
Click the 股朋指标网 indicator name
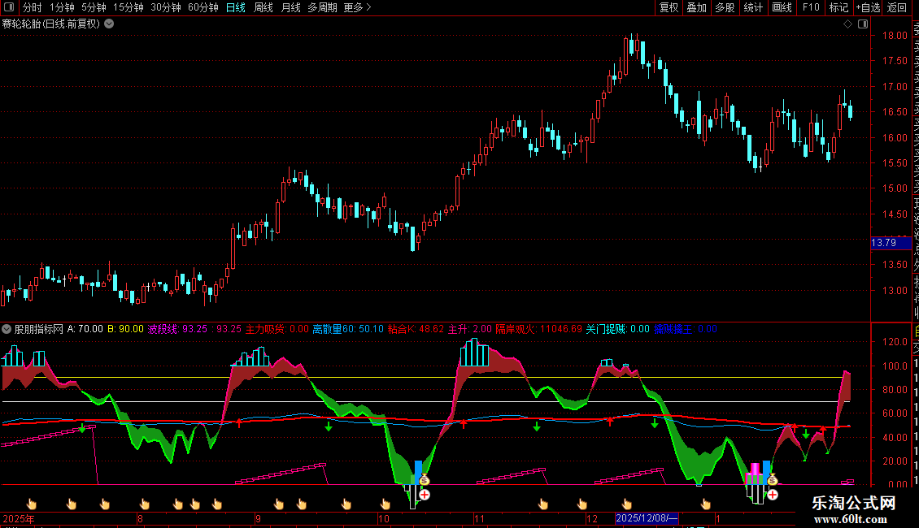pyautogui.click(x=39, y=329)
